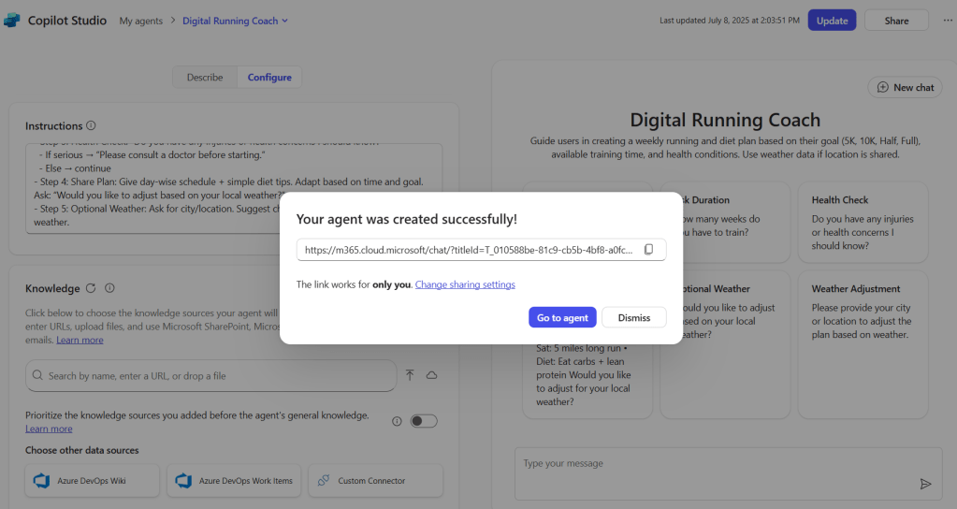Screen dimensions: 957x509
Task: Click the Instructions info icon
Action: (x=91, y=125)
